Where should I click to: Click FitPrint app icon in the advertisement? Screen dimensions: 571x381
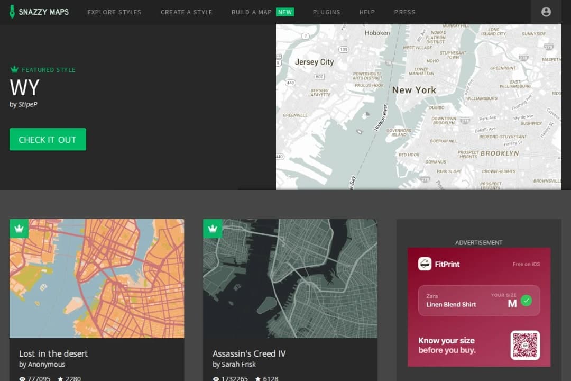pyautogui.click(x=425, y=264)
